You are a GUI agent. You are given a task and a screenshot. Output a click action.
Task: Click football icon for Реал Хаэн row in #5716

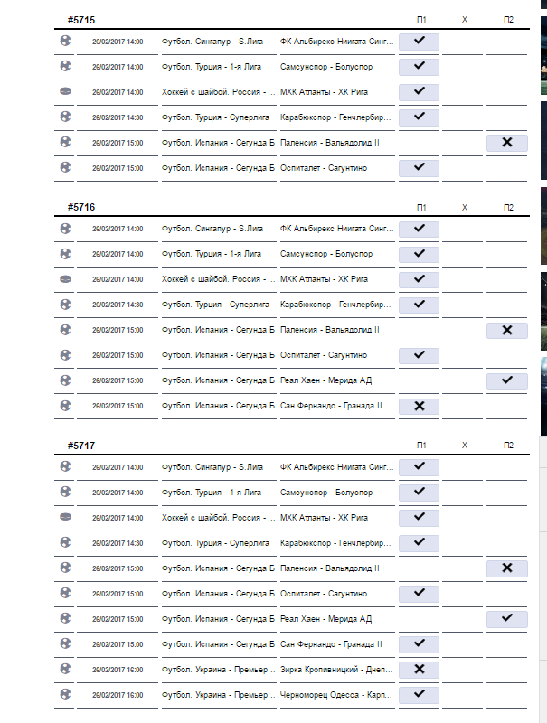click(x=65, y=380)
